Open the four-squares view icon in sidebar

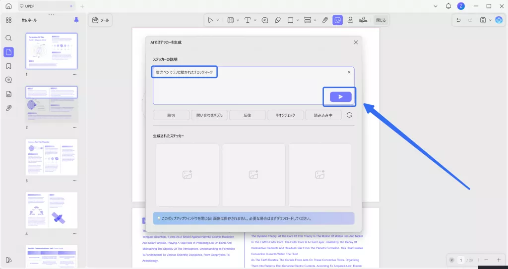point(9,20)
